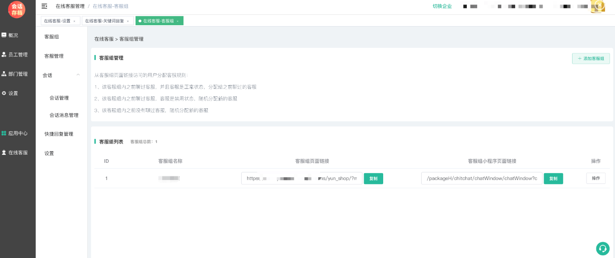Screen dimensions: 615x258
Task: Toggle the sidebar collapse hamburger icon
Action: (x=44, y=6)
